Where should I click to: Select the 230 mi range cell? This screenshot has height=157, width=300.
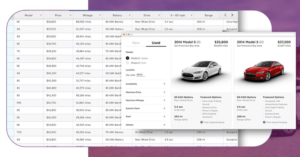click(x=208, y=132)
